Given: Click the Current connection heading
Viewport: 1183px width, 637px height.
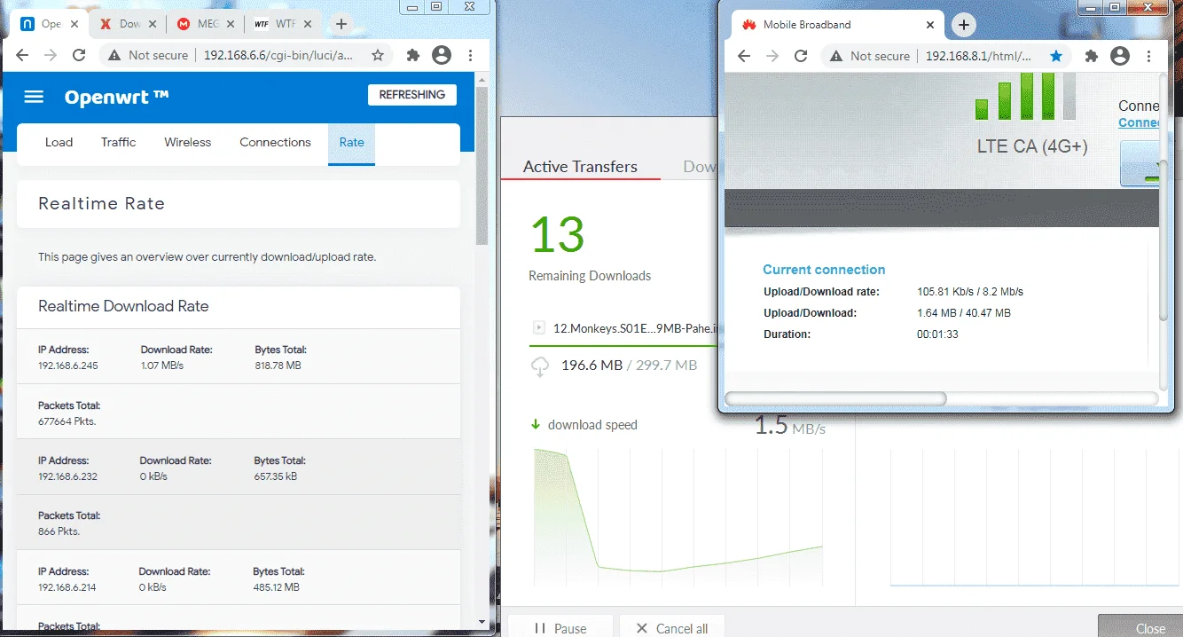Looking at the screenshot, I should (824, 270).
